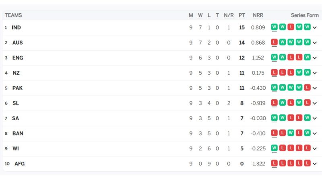
Task: Expand Afghanistan's series form chevron
Action: 315,164
